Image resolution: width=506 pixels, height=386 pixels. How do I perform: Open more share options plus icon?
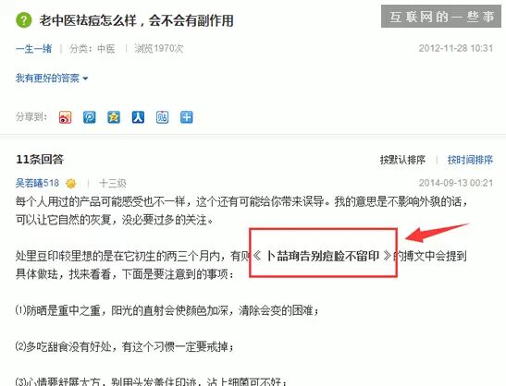pos(187,117)
